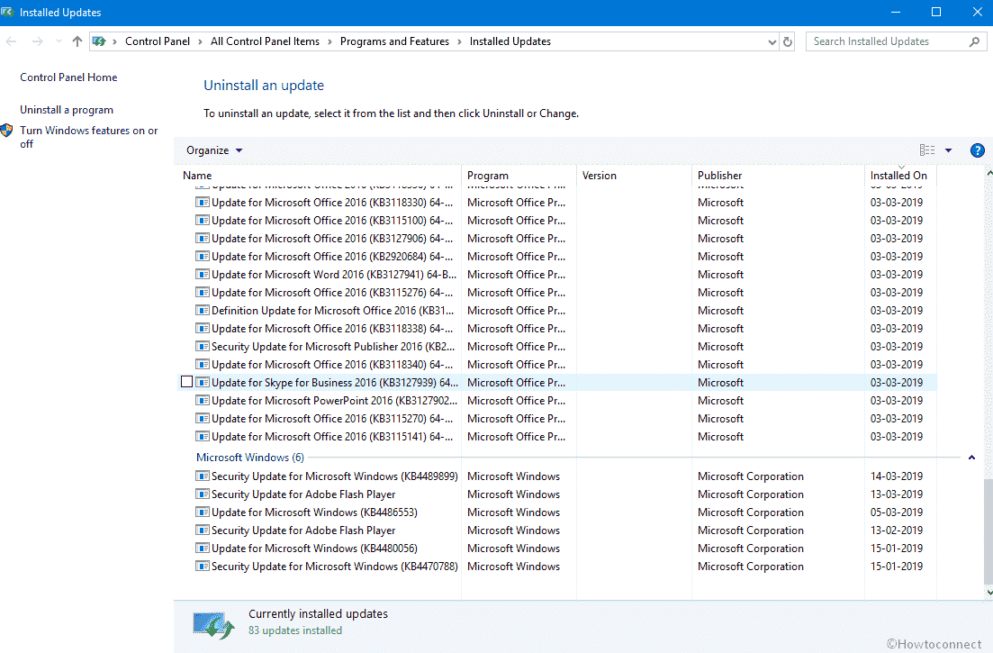993x653 pixels.
Task: Click the Back navigation arrow
Action: 12,41
